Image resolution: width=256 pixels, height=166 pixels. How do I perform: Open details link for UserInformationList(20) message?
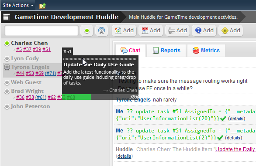[237, 119]
